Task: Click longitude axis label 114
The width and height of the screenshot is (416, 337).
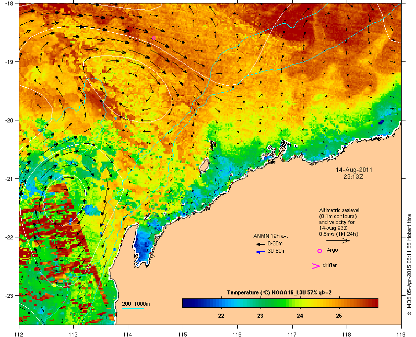Action: pos(128,334)
